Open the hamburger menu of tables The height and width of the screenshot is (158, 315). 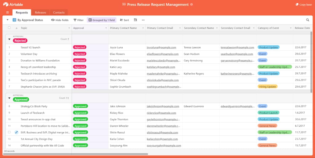click(8, 13)
